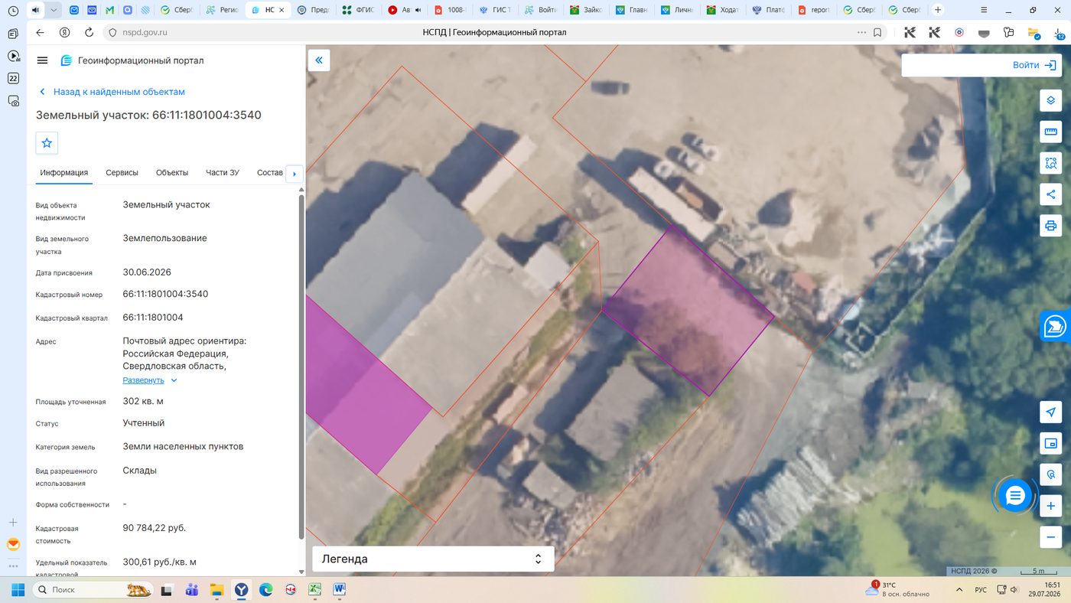Expand the Легенда panel
This screenshot has height=603, width=1071.
point(433,559)
